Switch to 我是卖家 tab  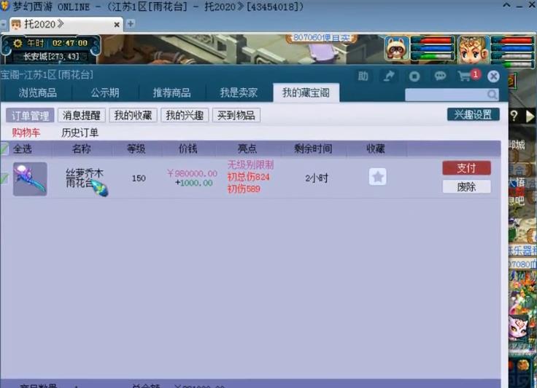pos(239,92)
